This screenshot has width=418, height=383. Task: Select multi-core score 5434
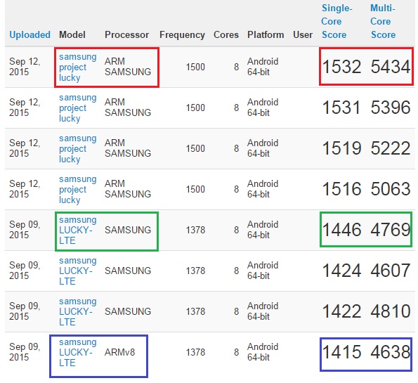pyautogui.click(x=391, y=67)
